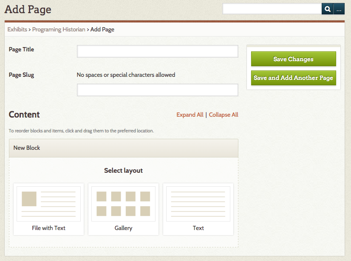
Task: Open the advanced search ellipsis options
Action: 339,8
